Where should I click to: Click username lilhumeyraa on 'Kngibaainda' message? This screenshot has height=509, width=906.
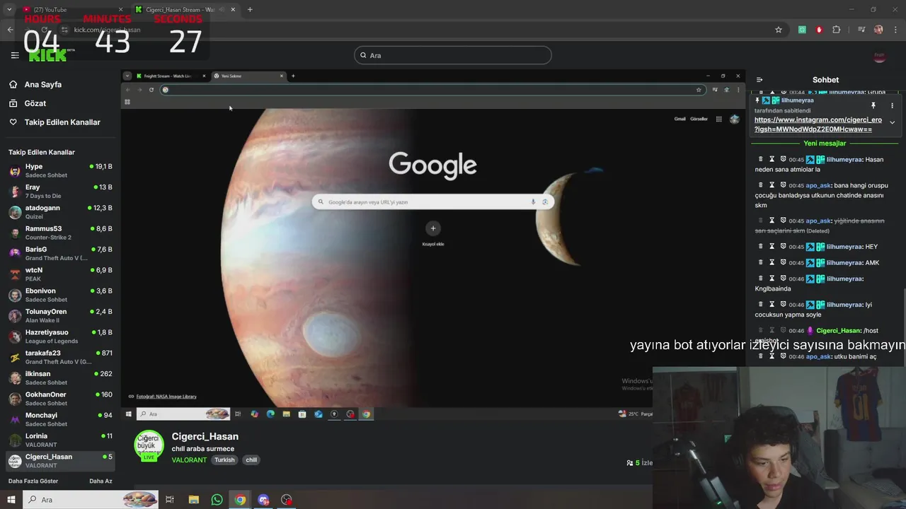tap(844, 279)
